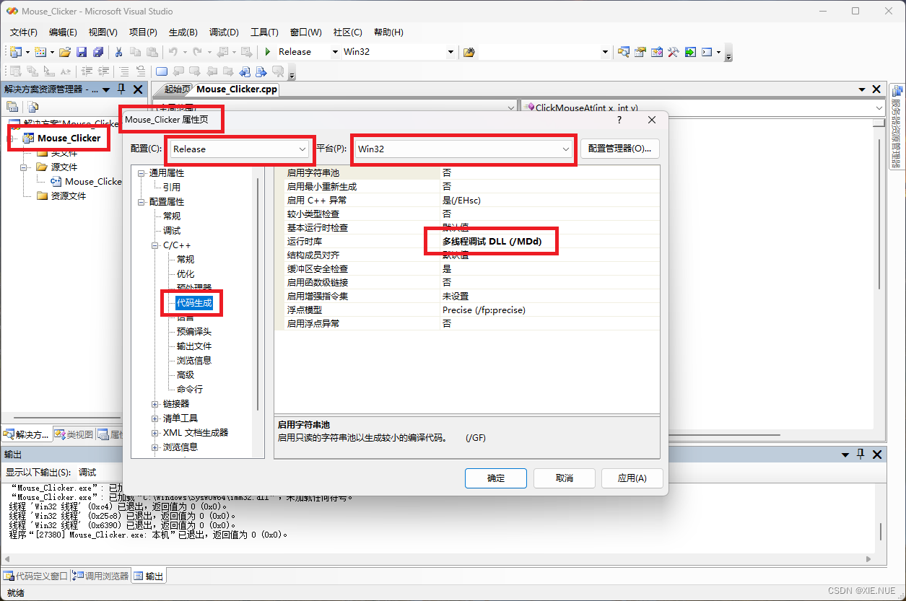Select 代码生成 in property tree

(x=194, y=303)
